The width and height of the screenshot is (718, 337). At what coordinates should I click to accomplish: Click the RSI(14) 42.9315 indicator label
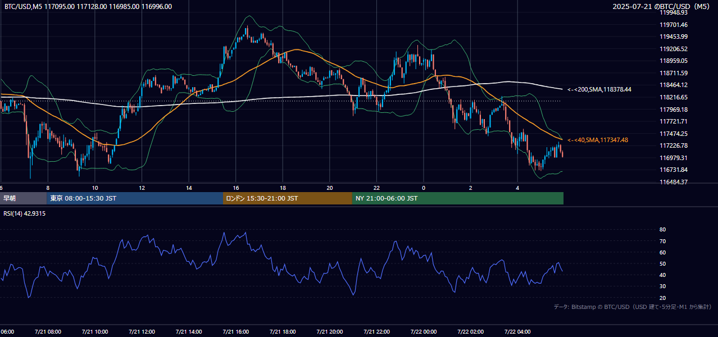coord(25,214)
